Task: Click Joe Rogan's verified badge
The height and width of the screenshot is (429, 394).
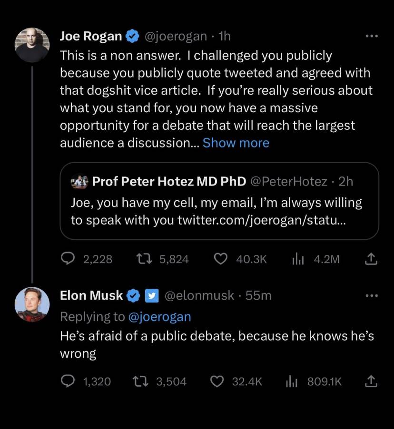Action: (132, 36)
